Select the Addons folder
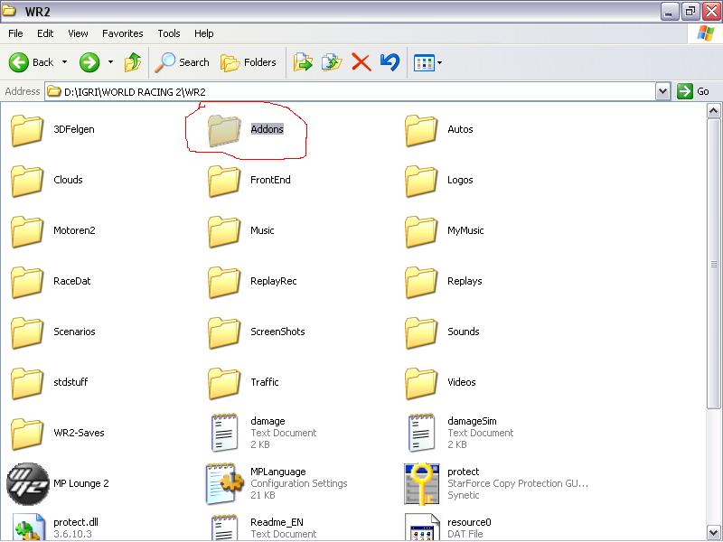The height and width of the screenshot is (542, 723). click(223, 130)
